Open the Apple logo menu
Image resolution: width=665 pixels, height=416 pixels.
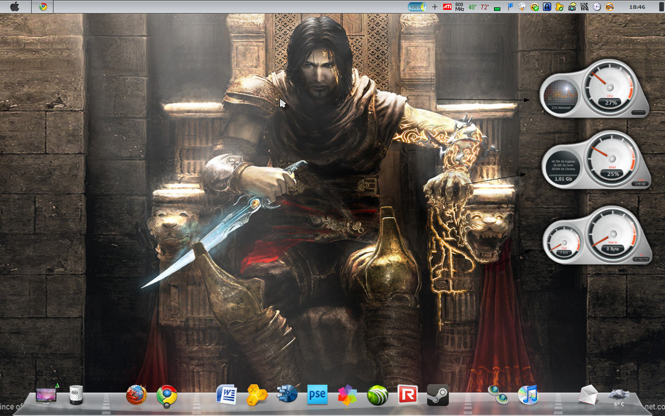15,6
